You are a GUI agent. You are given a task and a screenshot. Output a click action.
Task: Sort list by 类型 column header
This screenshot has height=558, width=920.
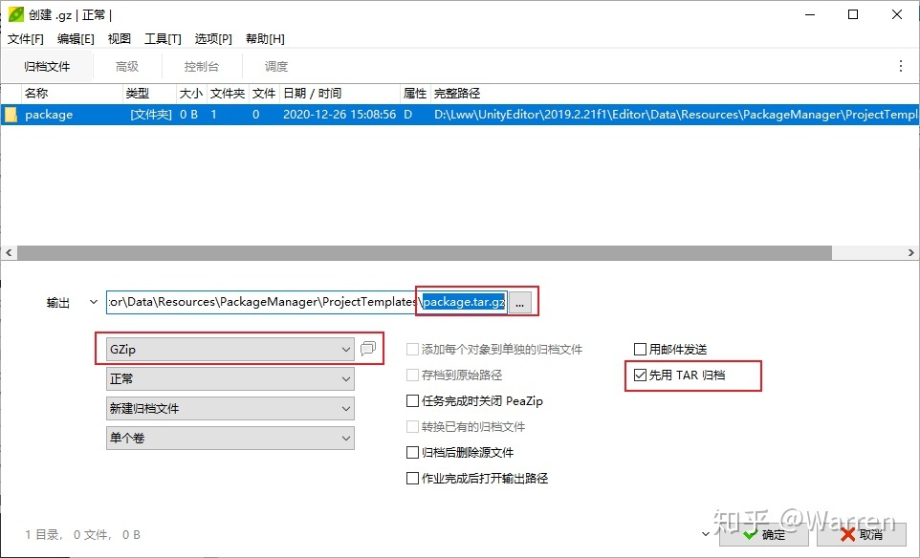[x=149, y=94]
